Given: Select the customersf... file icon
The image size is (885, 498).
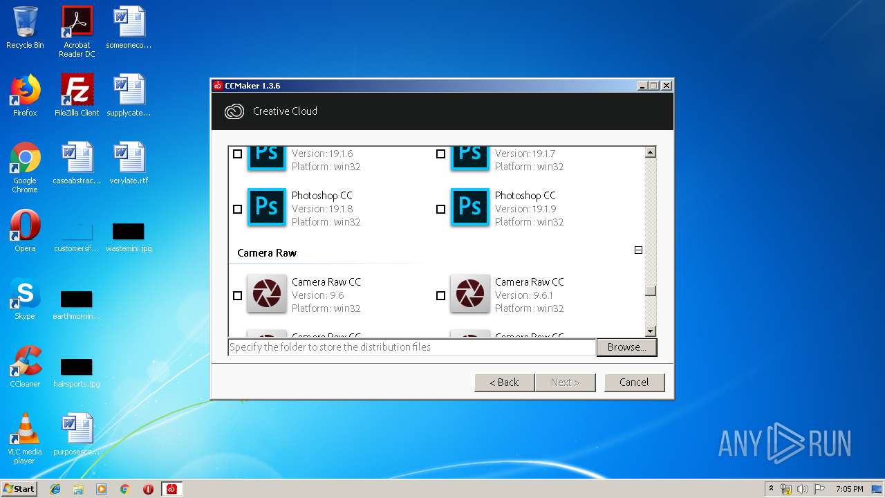Looking at the screenshot, I should pos(77,232).
